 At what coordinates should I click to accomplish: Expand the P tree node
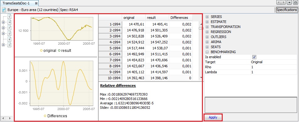[3, 28]
